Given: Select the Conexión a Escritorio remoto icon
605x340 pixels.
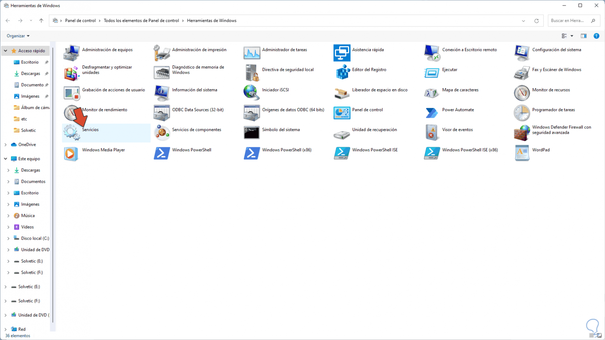Looking at the screenshot, I should [x=432, y=53].
